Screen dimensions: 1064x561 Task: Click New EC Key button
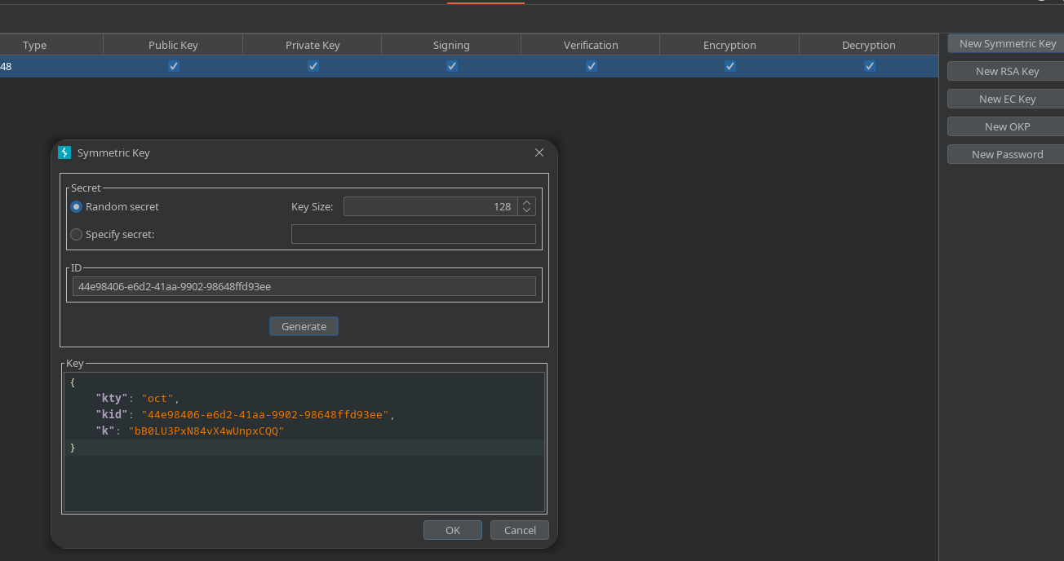(1007, 99)
